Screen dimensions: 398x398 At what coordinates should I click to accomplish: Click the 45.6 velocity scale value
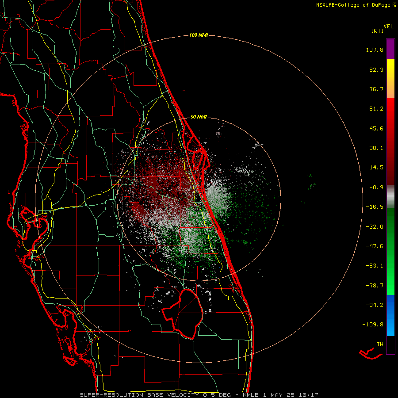click(376, 128)
